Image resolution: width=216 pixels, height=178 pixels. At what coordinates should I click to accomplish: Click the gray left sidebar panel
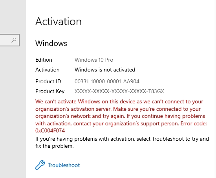[13, 110]
